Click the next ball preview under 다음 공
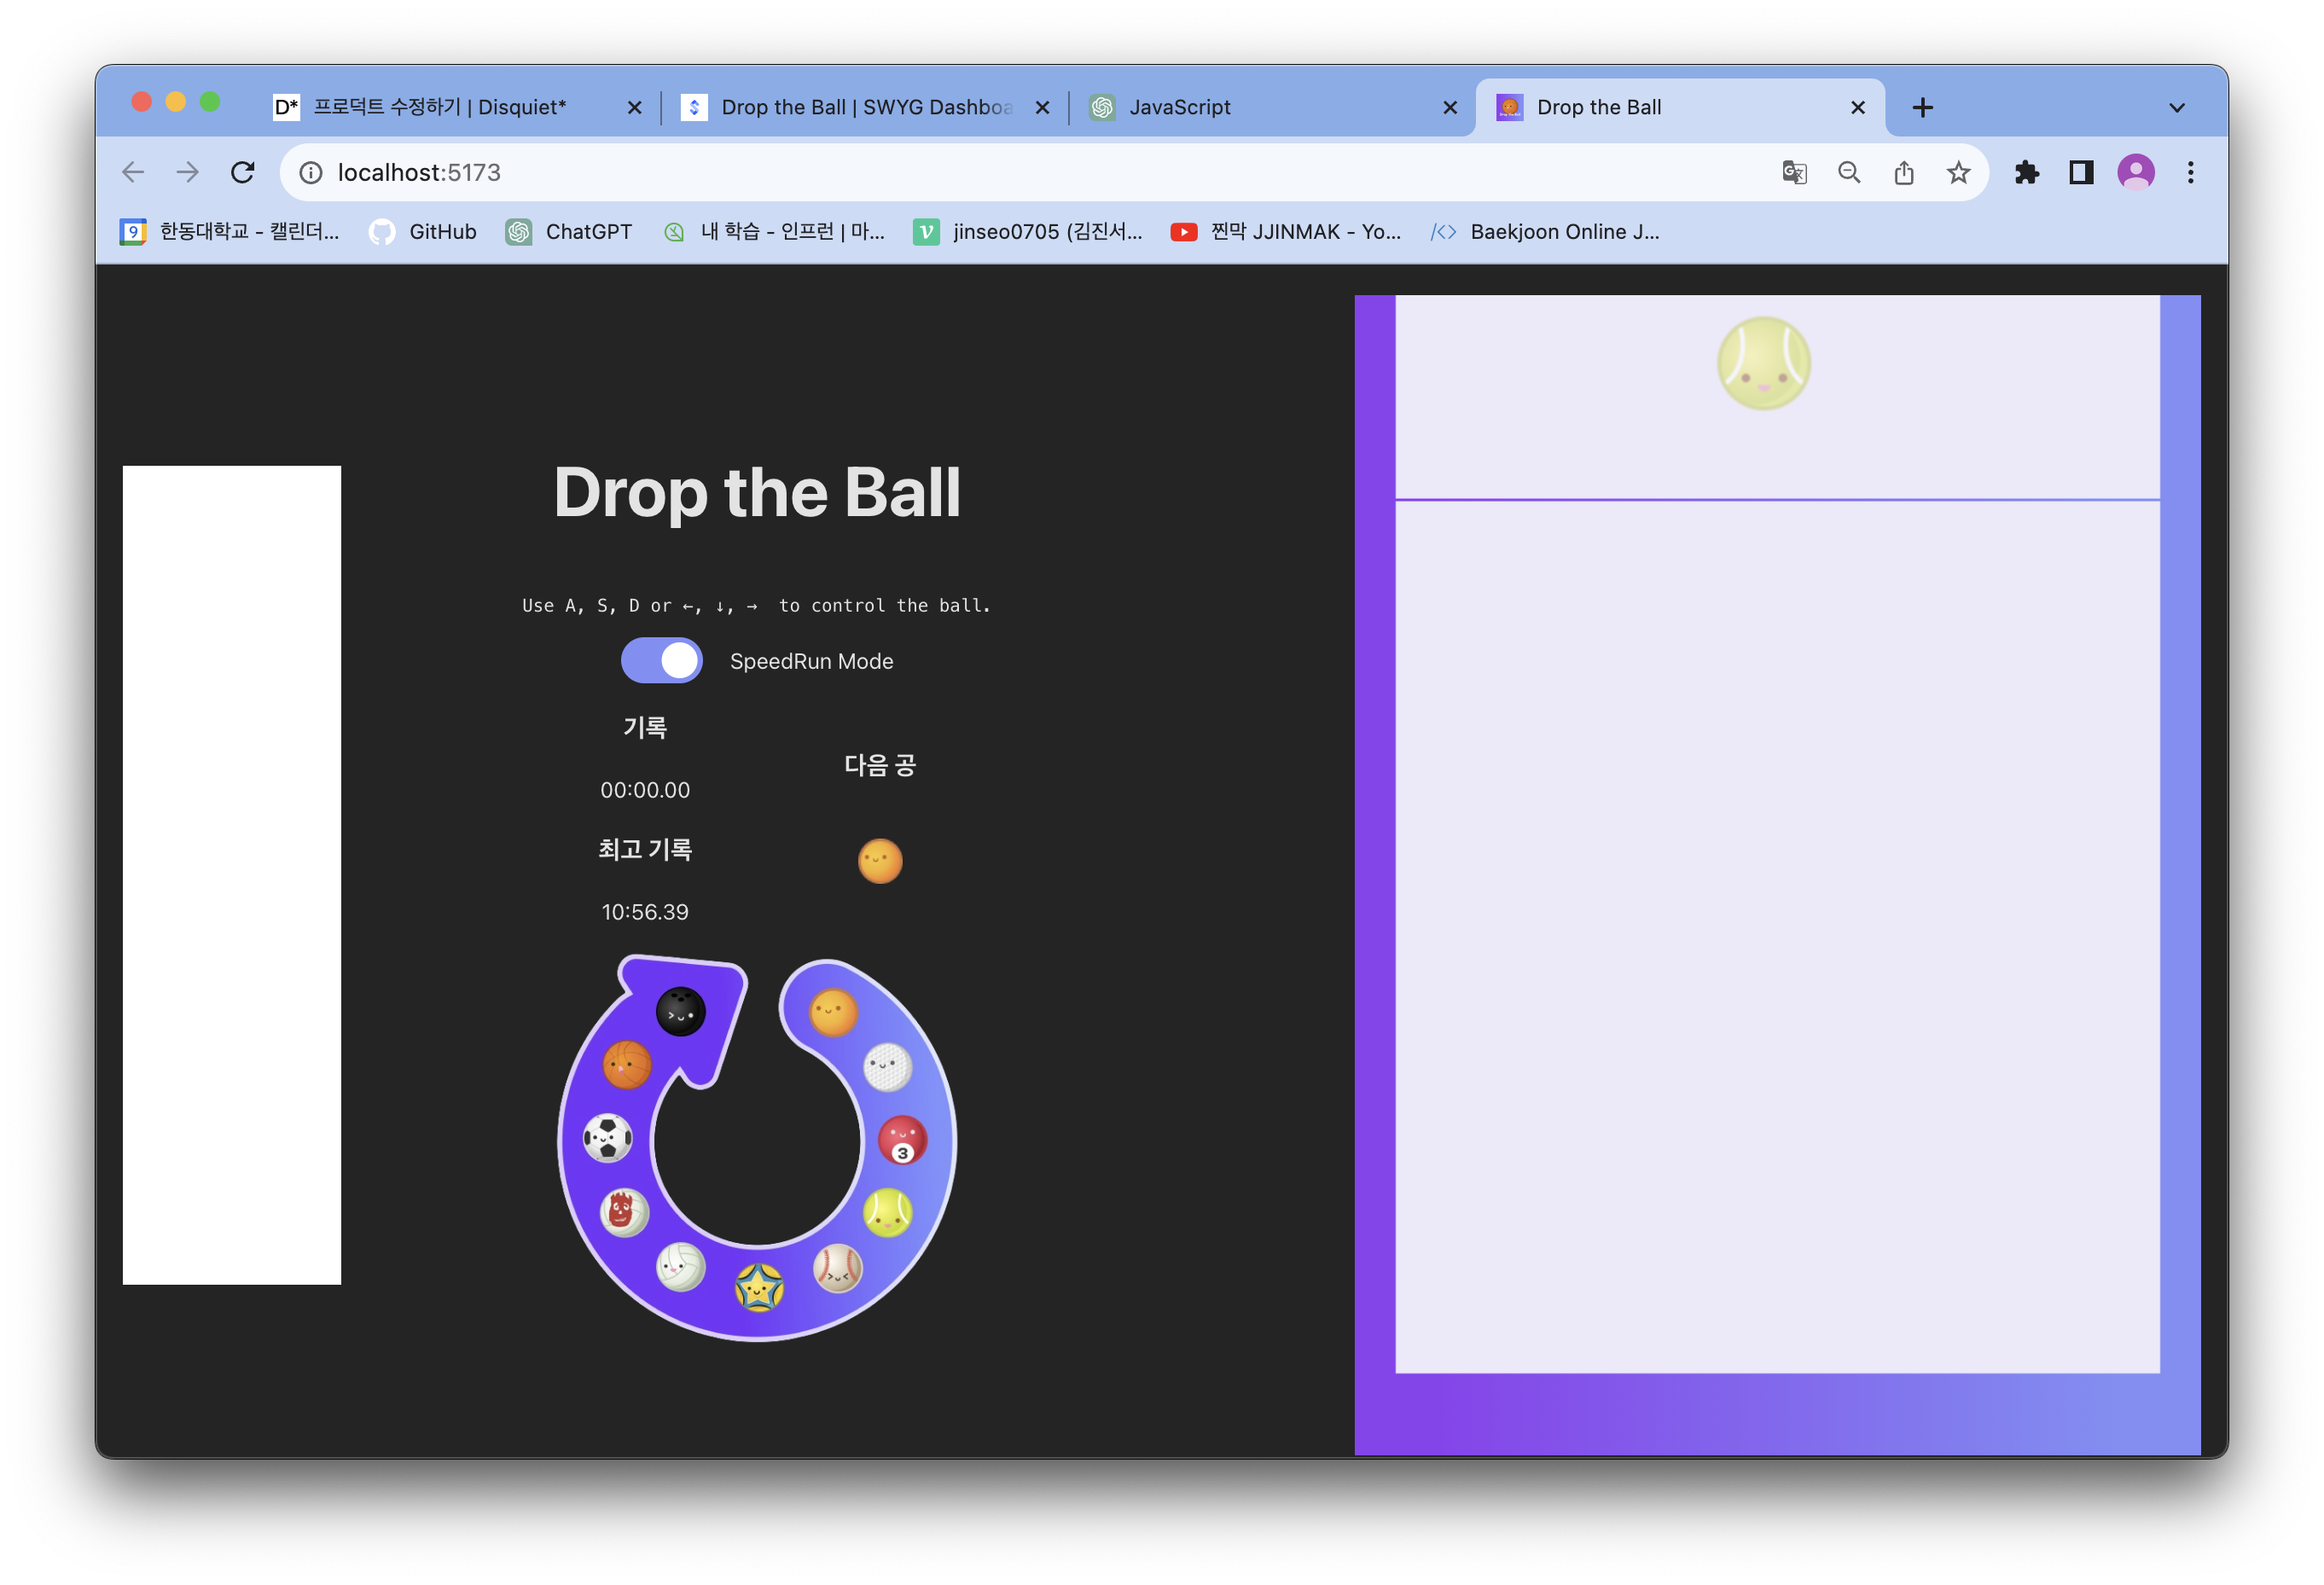 click(x=880, y=861)
